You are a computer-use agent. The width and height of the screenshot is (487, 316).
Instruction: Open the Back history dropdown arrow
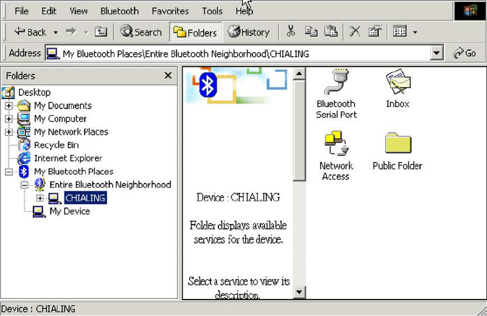pos(55,32)
